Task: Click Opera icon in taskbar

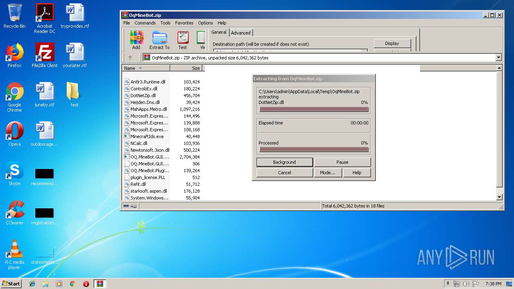Action: click(x=86, y=284)
